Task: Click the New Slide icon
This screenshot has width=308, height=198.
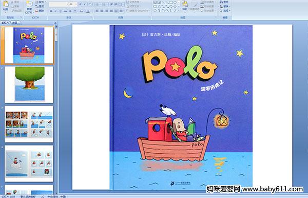Action: click(29, 5)
